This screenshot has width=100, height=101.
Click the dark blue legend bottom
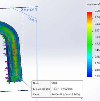(90, 75)
